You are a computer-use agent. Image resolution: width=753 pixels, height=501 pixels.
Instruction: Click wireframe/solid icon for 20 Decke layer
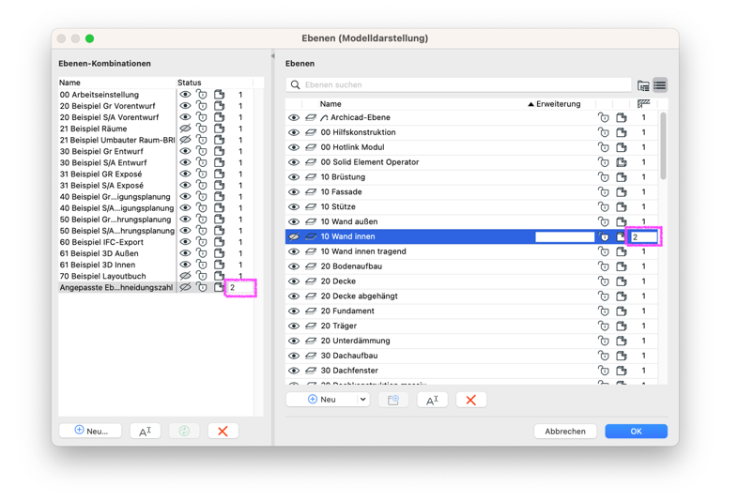pos(622,281)
